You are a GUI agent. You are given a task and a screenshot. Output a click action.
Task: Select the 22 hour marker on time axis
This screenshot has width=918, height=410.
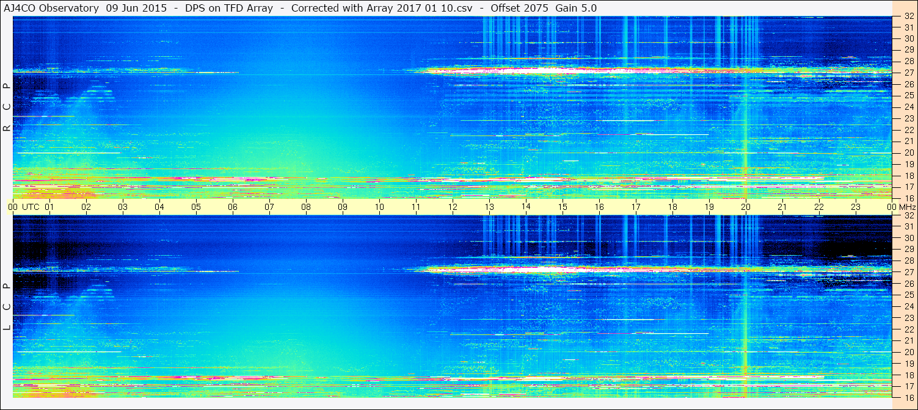point(819,207)
